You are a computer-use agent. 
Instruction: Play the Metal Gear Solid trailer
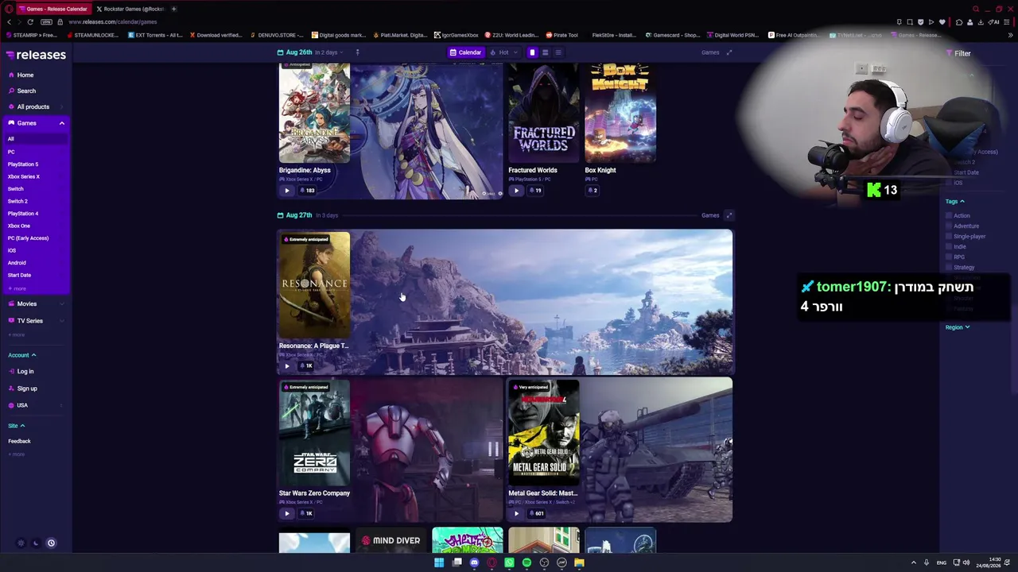516,513
